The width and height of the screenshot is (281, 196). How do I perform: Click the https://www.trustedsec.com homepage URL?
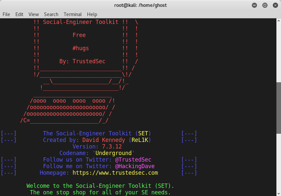tap(115, 173)
